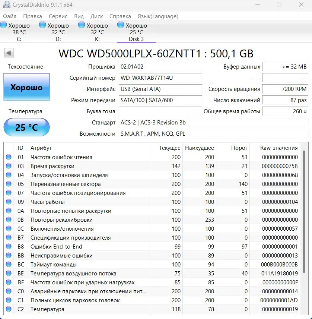312x319 pixels.
Task: Click raw value 0000000001AD
Action: 279,300
